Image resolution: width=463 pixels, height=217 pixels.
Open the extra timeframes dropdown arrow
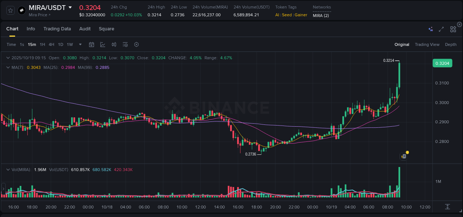click(x=80, y=44)
